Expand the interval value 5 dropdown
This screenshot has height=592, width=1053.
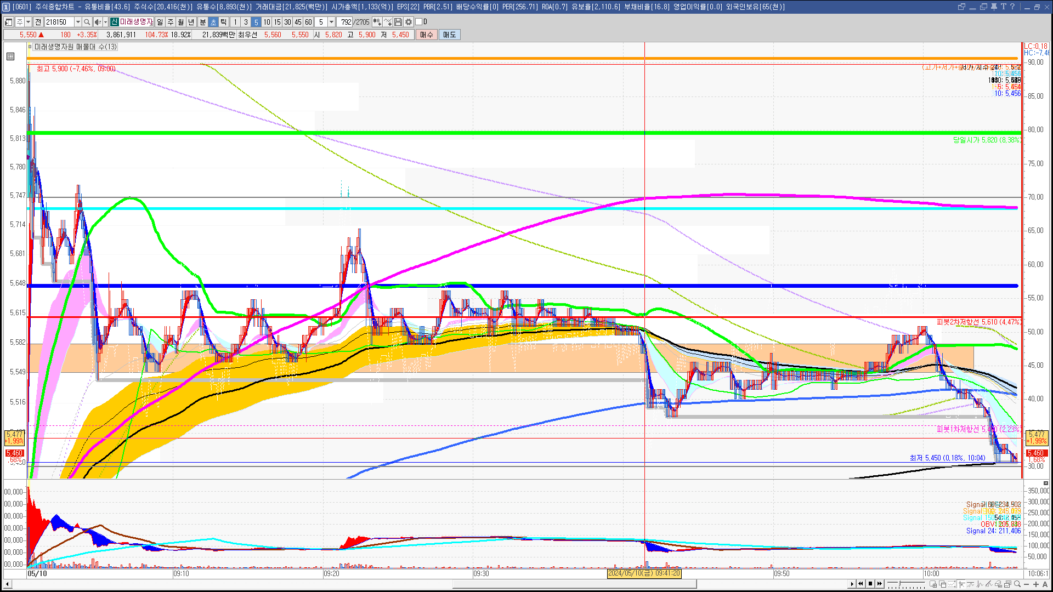click(331, 22)
